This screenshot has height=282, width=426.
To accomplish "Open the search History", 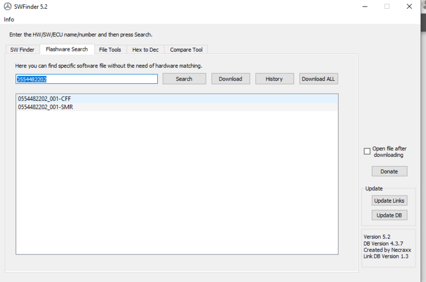I will pos(274,79).
